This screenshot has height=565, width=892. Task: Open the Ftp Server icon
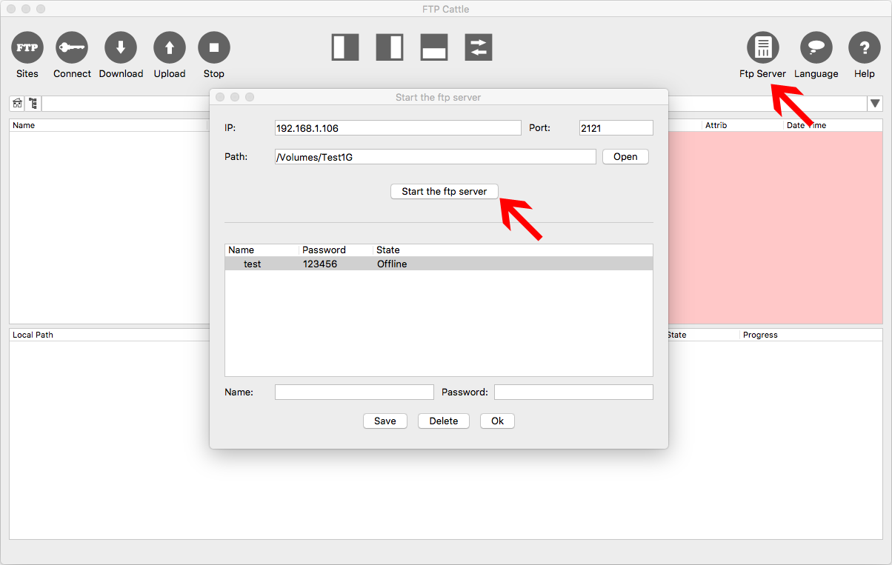click(762, 47)
